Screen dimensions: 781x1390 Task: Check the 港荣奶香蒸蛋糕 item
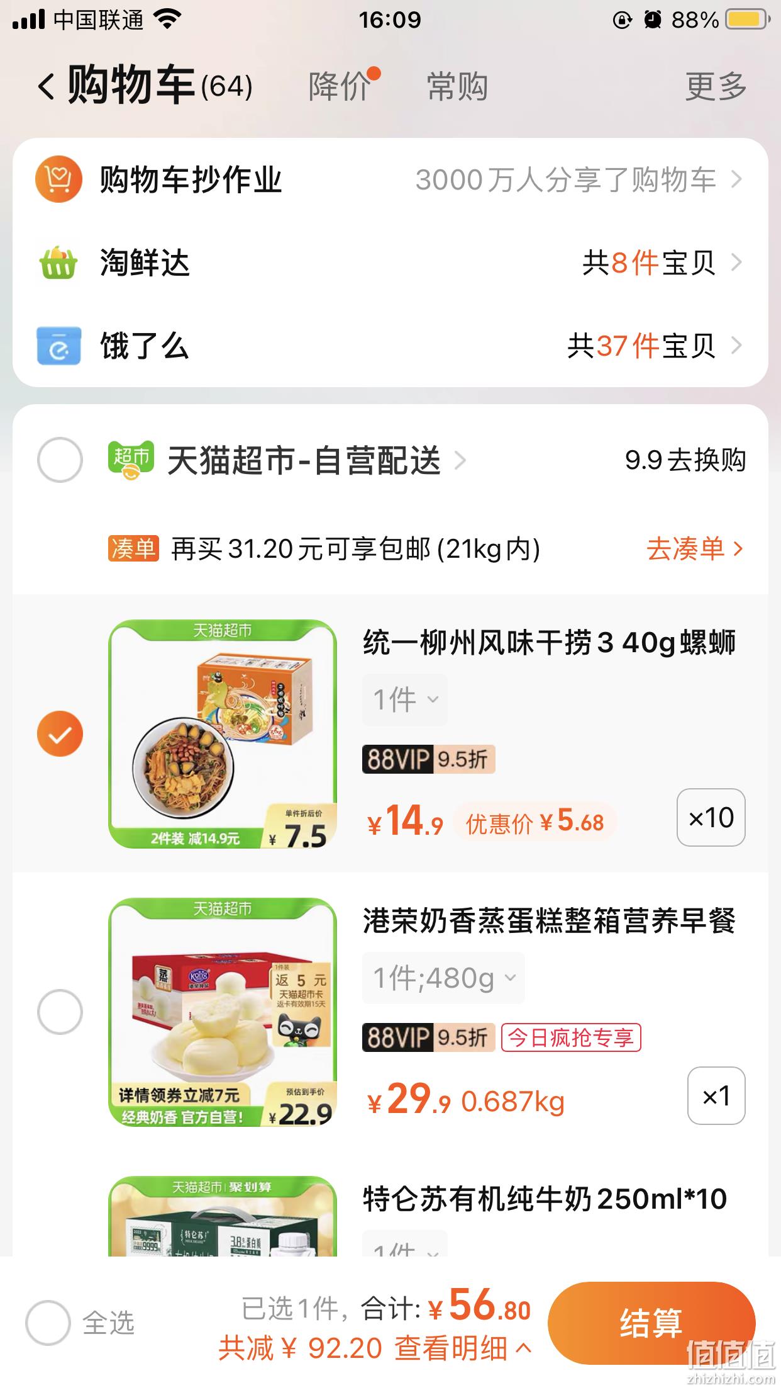click(60, 1012)
